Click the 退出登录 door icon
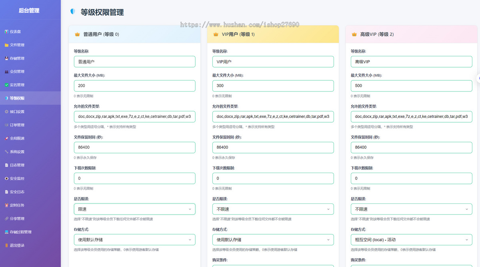Screen dimensions: 480x267 click(x=6, y=245)
